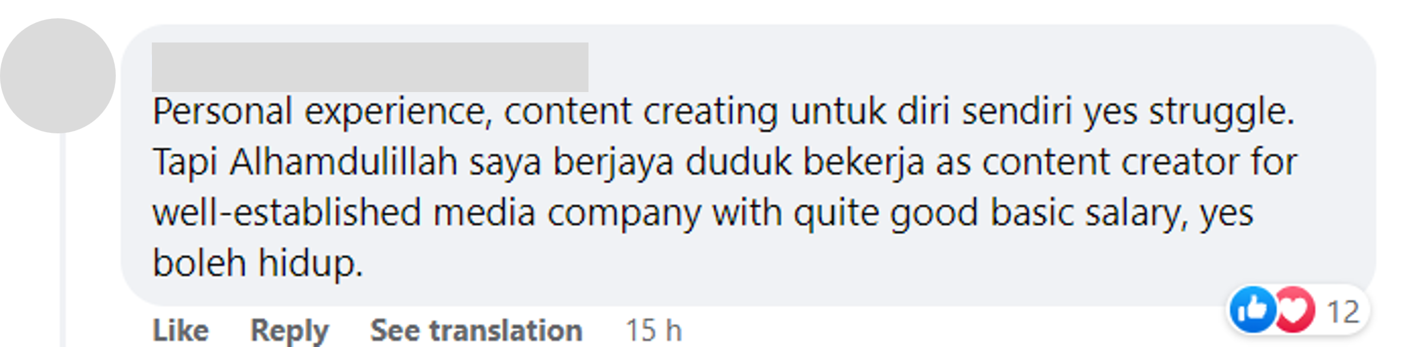This screenshot has height=347, width=1421.
Task: Open the reaction count showing 12
Action: (x=1343, y=312)
